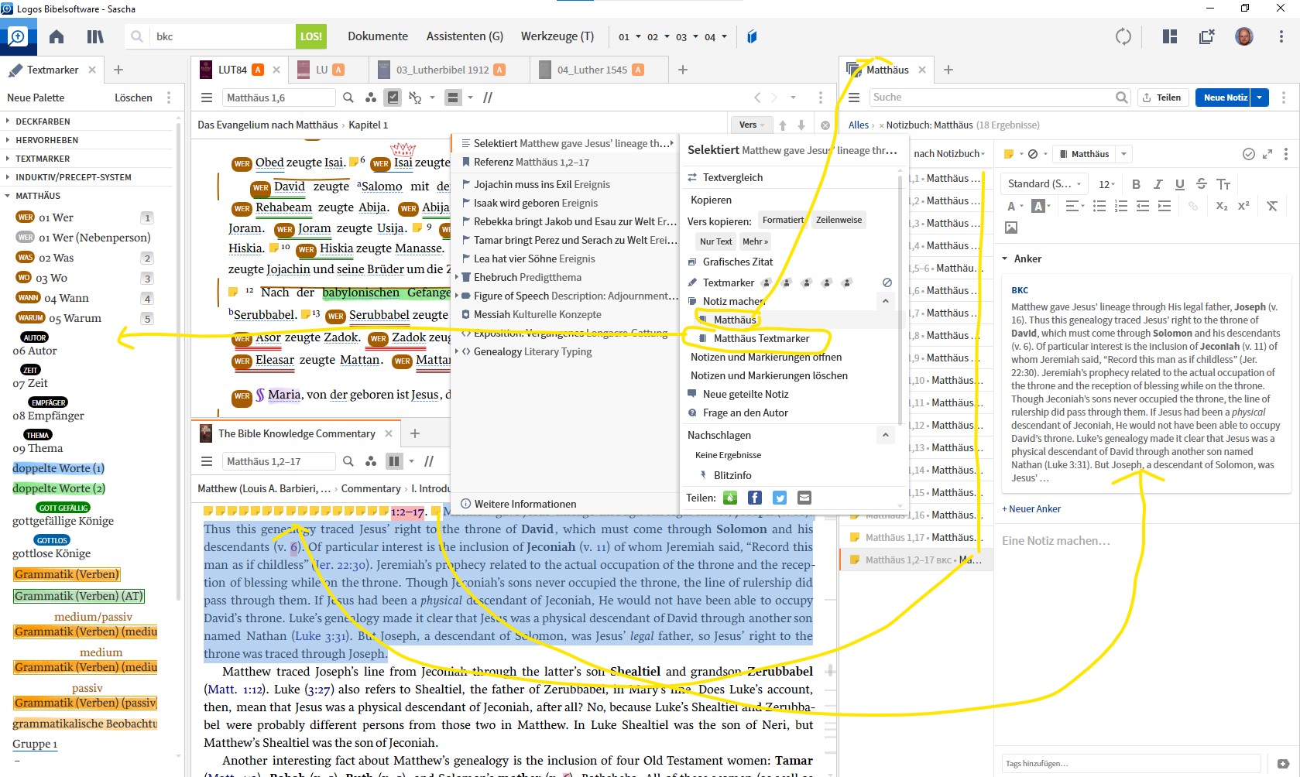1300x777 pixels.
Task: Open Dokumente menu
Action: click(378, 36)
